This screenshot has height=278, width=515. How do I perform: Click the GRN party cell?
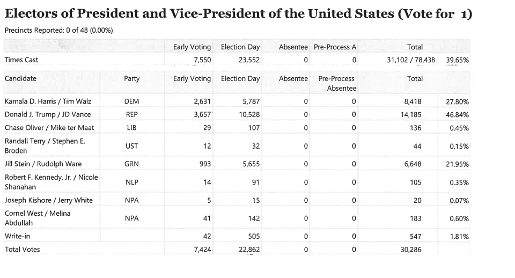pyautogui.click(x=131, y=164)
